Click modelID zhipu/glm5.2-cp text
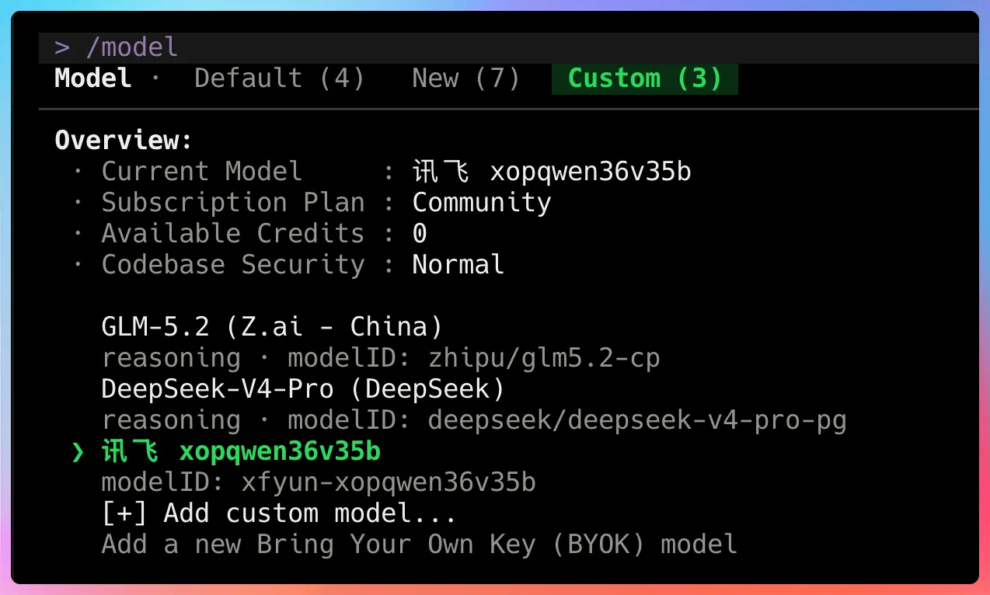This screenshot has width=990, height=595. (x=474, y=358)
